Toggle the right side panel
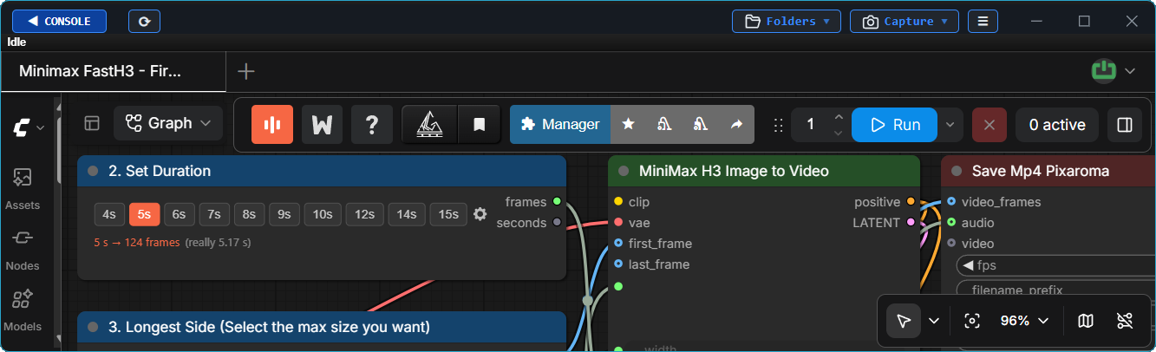 pyautogui.click(x=1125, y=125)
